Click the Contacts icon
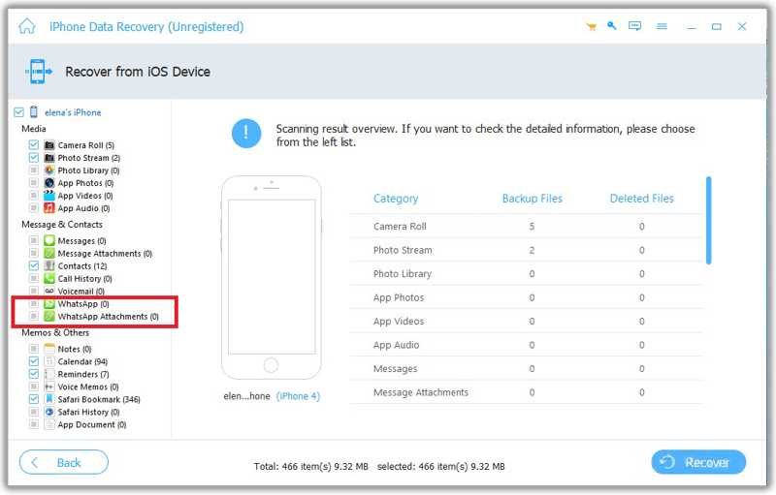 pyautogui.click(x=49, y=265)
